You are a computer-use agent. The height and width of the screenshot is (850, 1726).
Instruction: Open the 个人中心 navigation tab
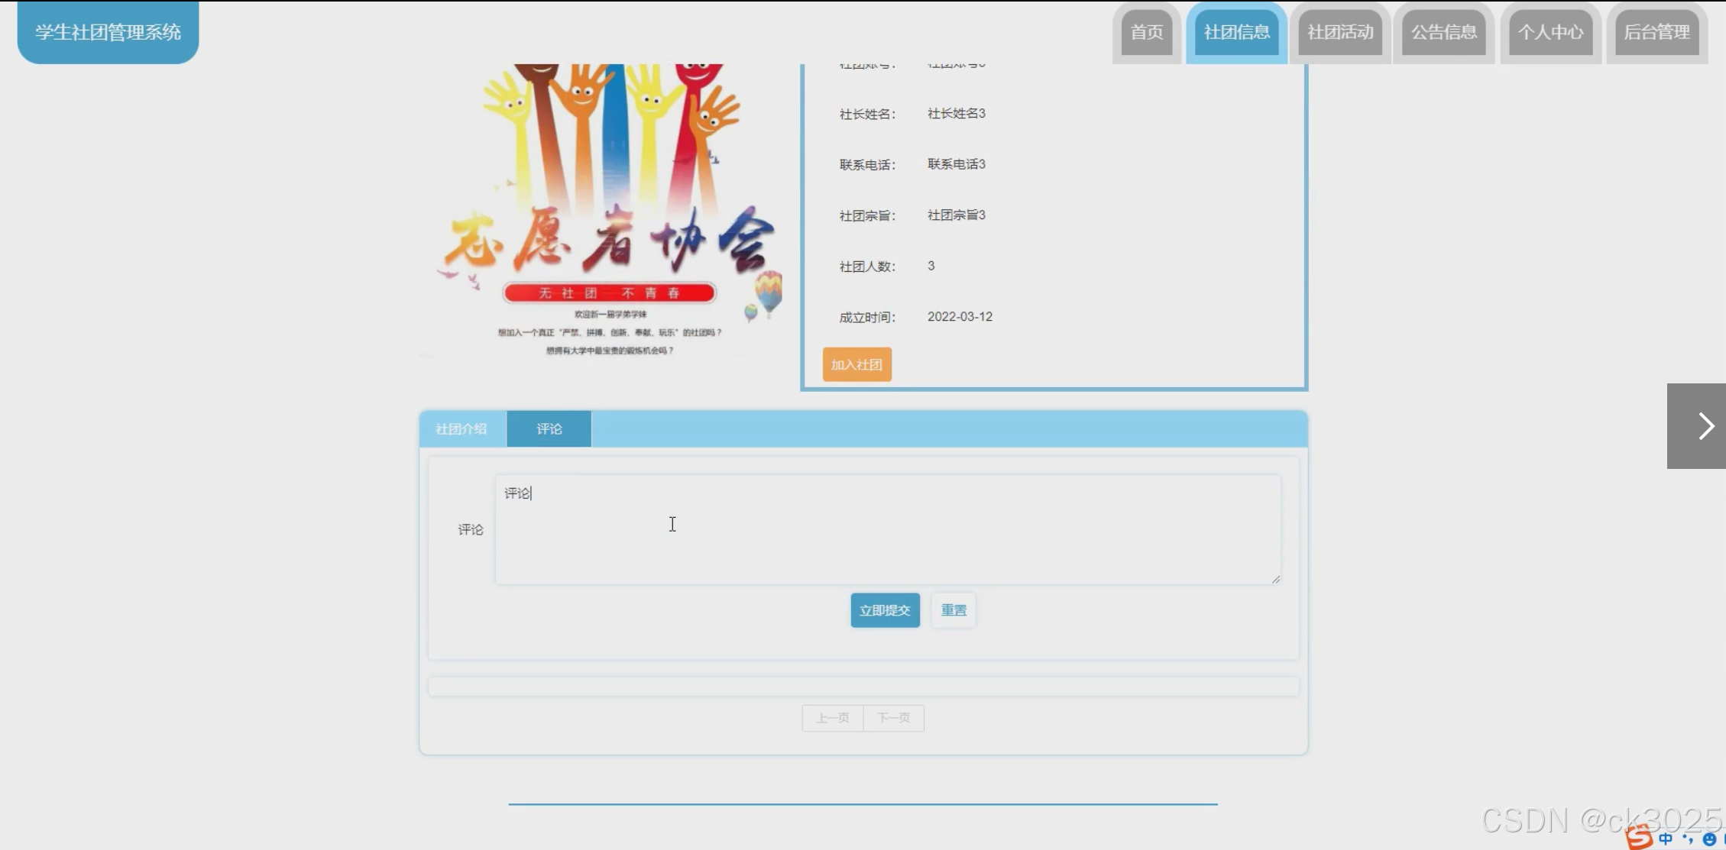(1550, 32)
